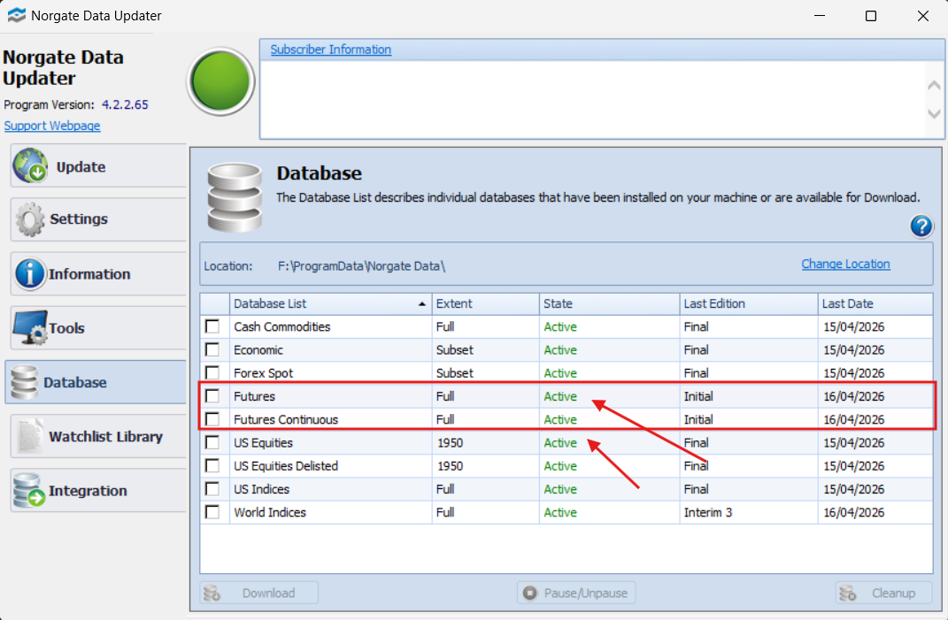
Task: Maximize the Norgate Data Updater window
Action: point(871,16)
